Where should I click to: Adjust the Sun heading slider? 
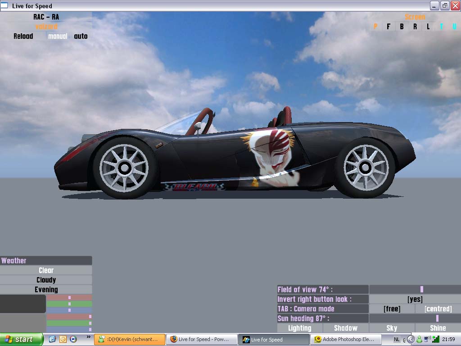click(x=415, y=319)
